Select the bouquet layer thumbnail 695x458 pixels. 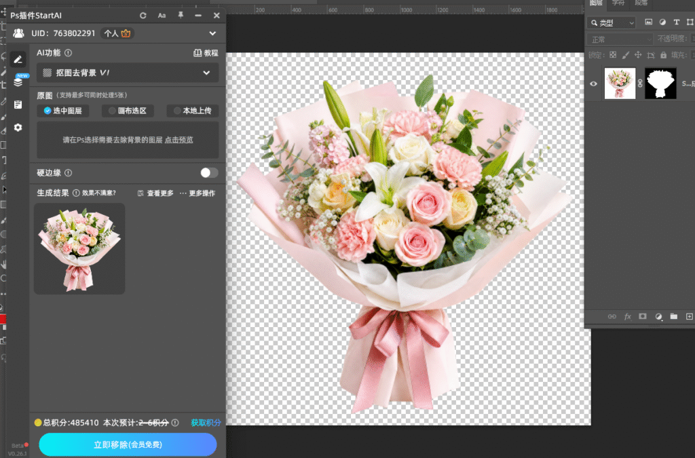(x=620, y=83)
